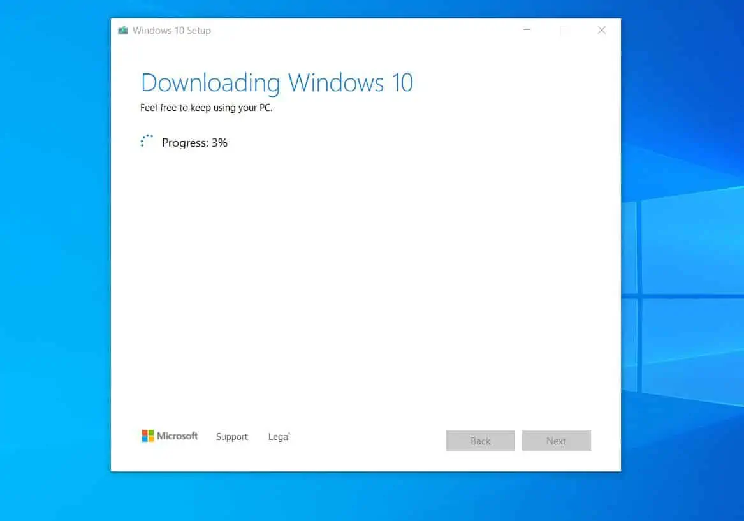Click the Windows 10 Setup title icon
Screen dimensions: 744x521
click(x=123, y=31)
